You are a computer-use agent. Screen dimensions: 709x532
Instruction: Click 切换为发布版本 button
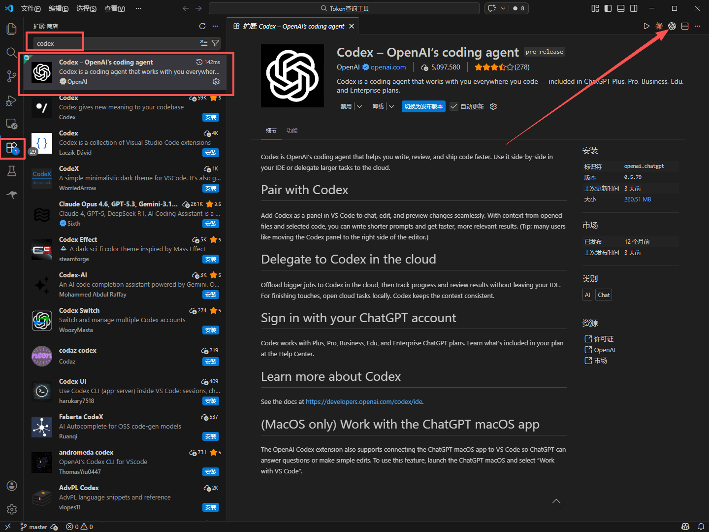(x=423, y=106)
